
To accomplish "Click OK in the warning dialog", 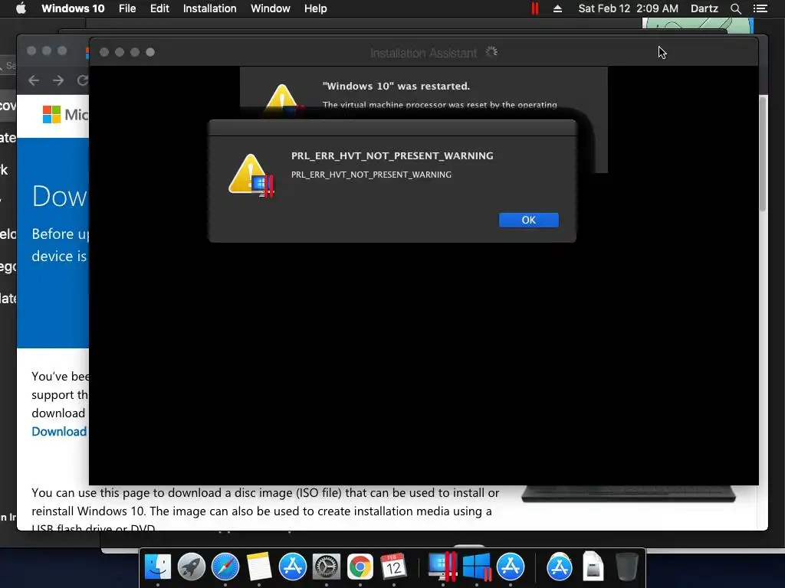I will pos(529,220).
